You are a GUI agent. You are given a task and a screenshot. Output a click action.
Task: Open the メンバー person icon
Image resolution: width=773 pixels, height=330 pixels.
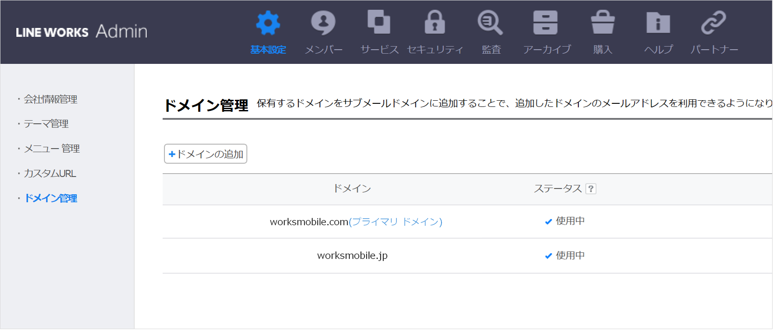click(323, 23)
